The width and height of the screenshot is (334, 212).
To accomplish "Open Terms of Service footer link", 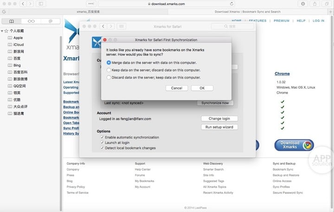I will (x=77, y=192).
